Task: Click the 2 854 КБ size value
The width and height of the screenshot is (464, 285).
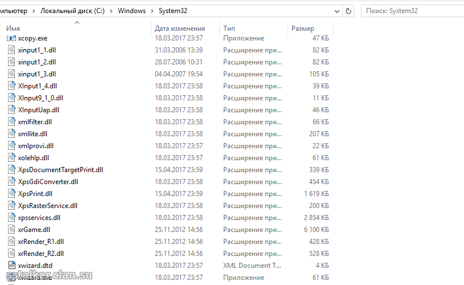Action: pos(317,218)
